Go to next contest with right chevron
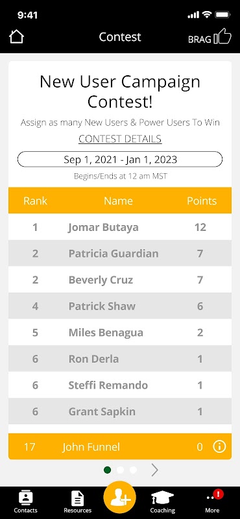Image resolution: width=240 pixels, height=519 pixels. [x=154, y=470]
